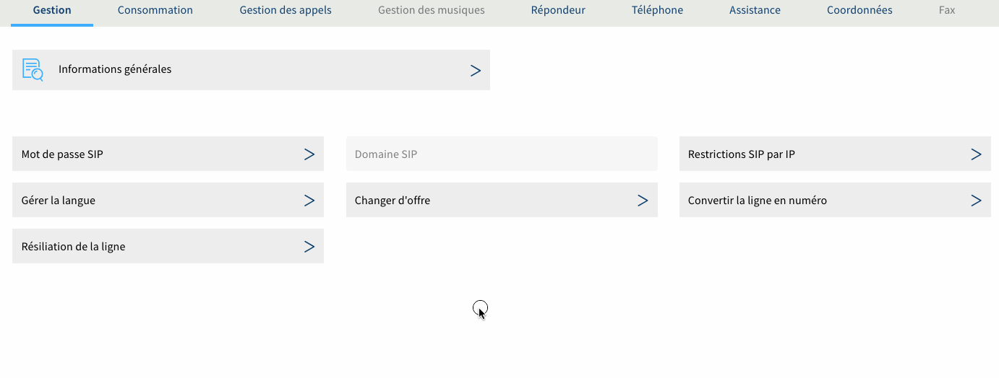The height and width of the screenshot is (378, 999).
Task: Go to the Répondeur tab
Action: point(558,10)
